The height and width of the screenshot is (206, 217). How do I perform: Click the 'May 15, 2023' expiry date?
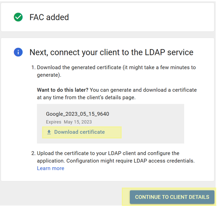point(78,122)
